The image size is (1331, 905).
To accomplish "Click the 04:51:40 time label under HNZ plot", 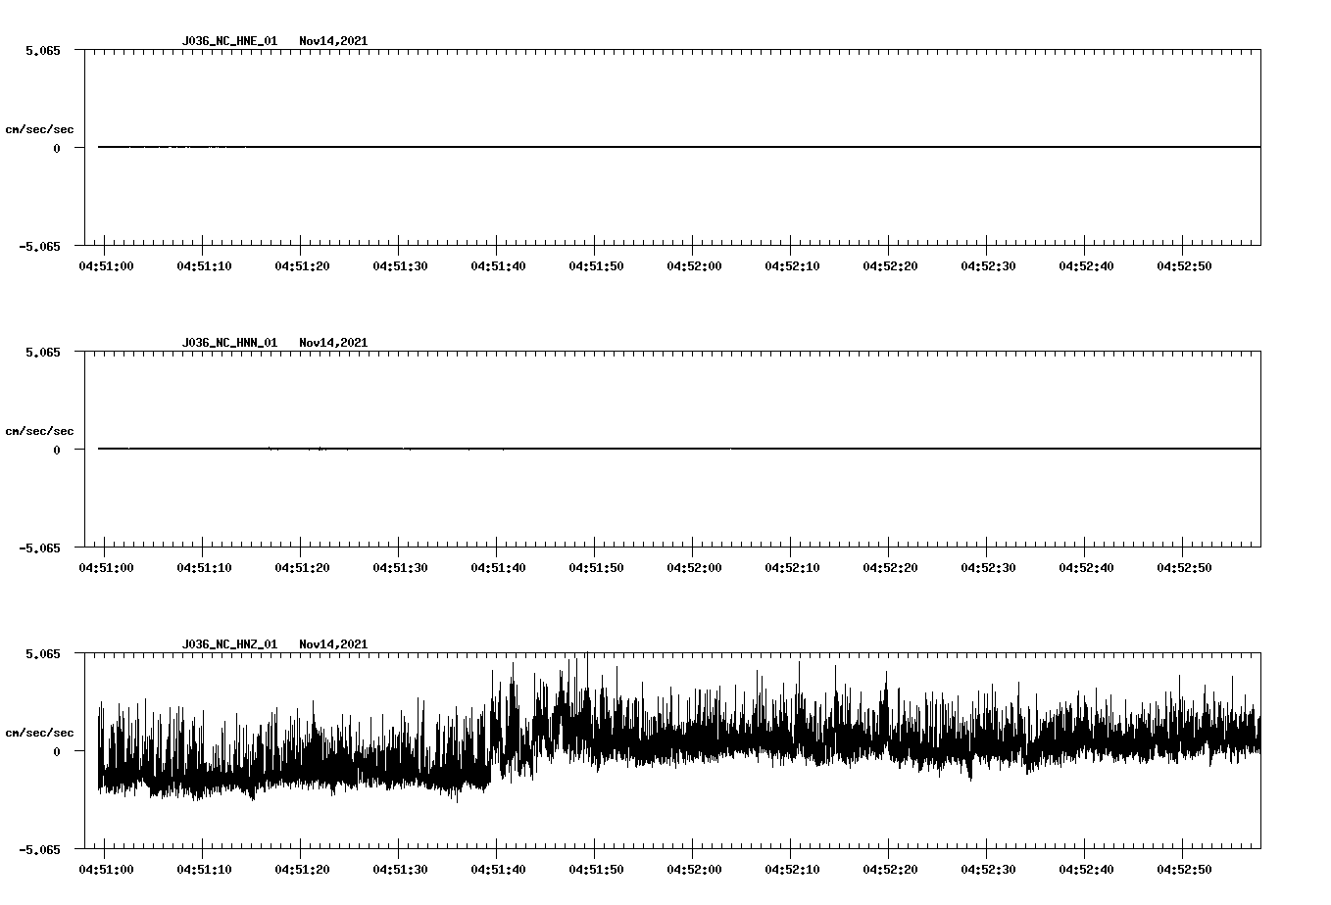I will pos(498,870).
